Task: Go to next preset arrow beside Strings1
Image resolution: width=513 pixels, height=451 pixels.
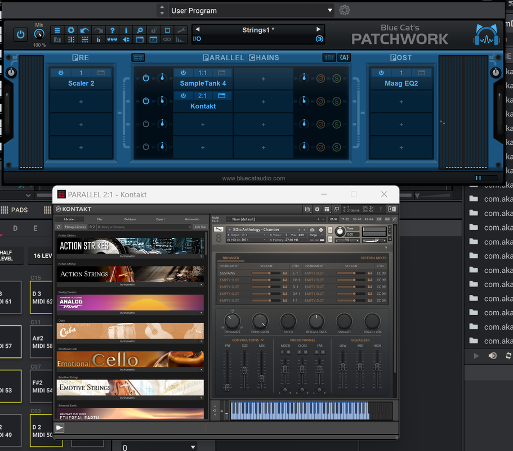Action: point(318,29)
